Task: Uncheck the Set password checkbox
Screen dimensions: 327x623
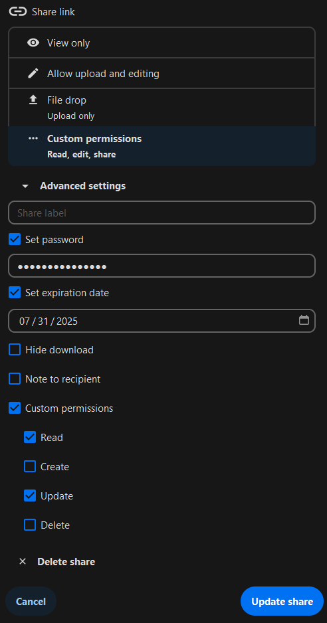Action: 15,240
